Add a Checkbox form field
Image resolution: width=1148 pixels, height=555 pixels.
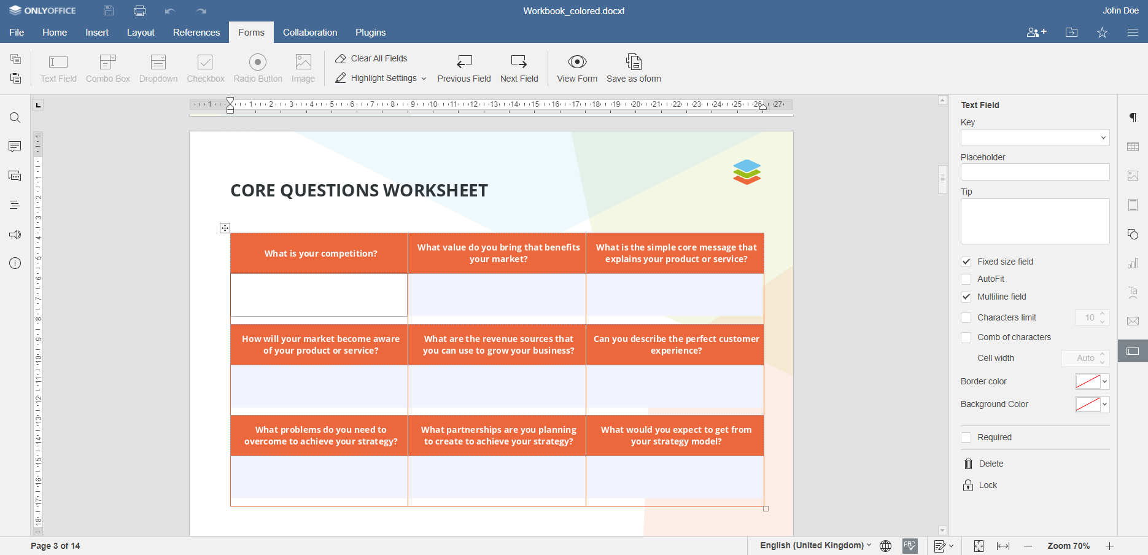[205, 68]
